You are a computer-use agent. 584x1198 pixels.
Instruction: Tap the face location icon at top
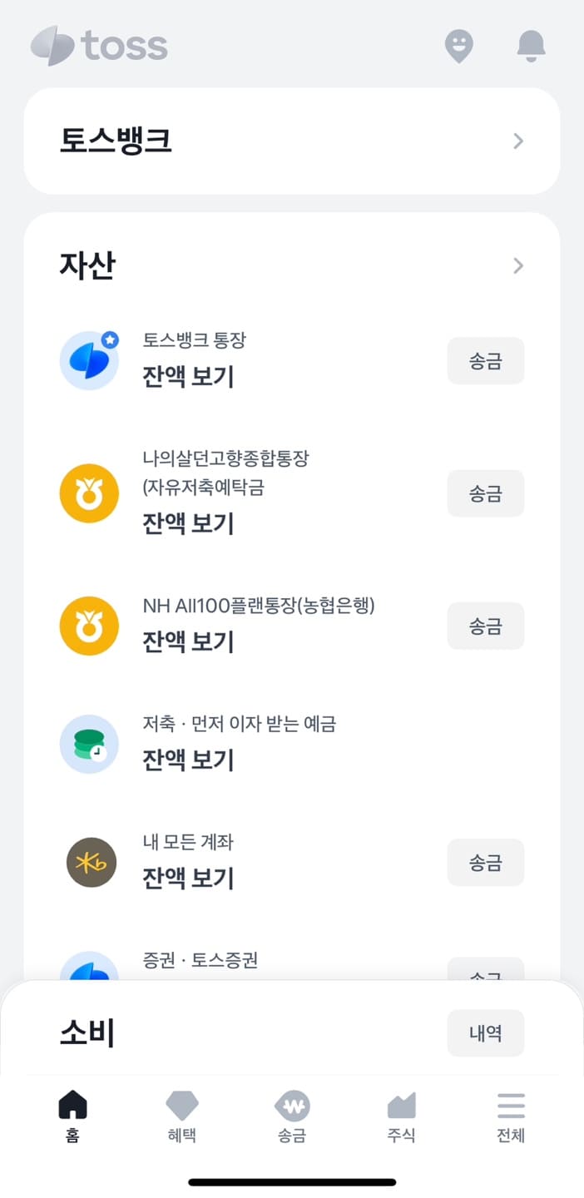coord(460,47)
